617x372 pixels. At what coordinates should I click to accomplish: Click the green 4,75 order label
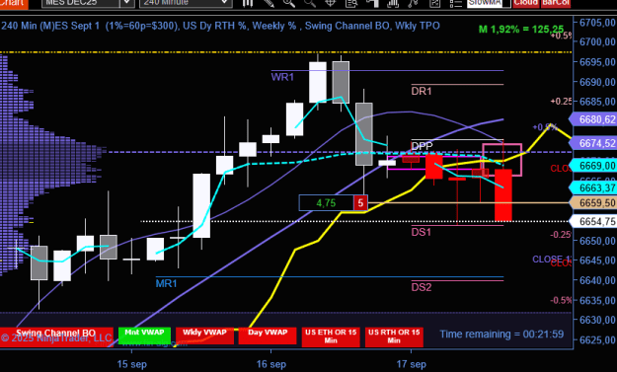point(326,203)
